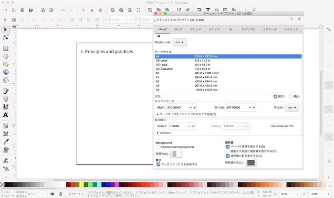Select the 3D Box tool

[6, 72]
